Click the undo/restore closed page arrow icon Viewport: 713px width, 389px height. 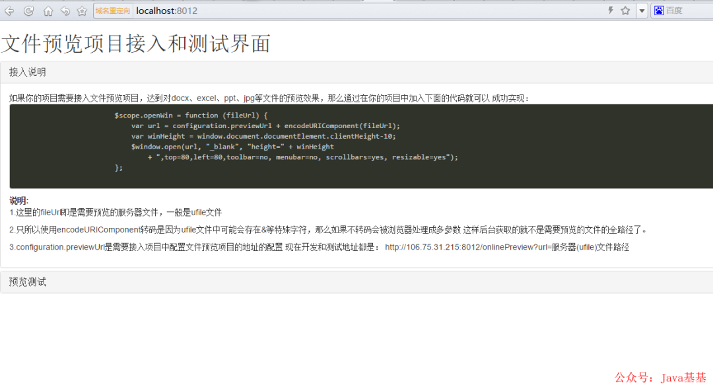(65, 11)
